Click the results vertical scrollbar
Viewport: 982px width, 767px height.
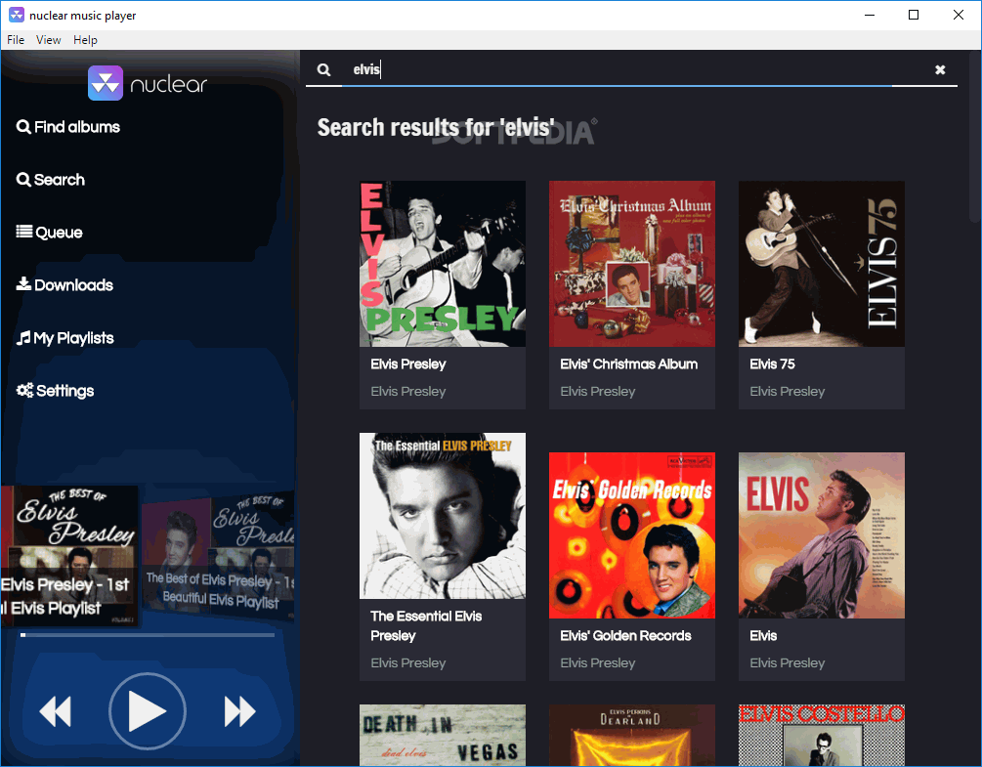[974, 137]
